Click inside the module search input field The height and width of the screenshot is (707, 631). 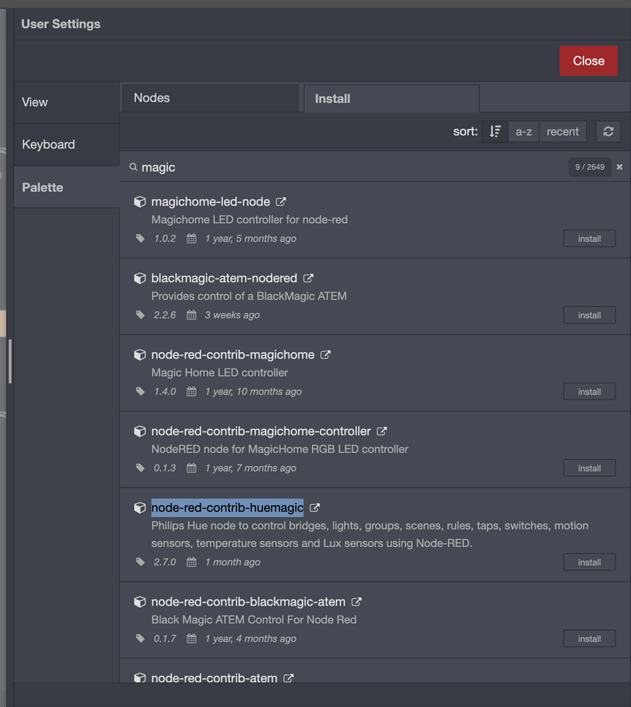319,166
